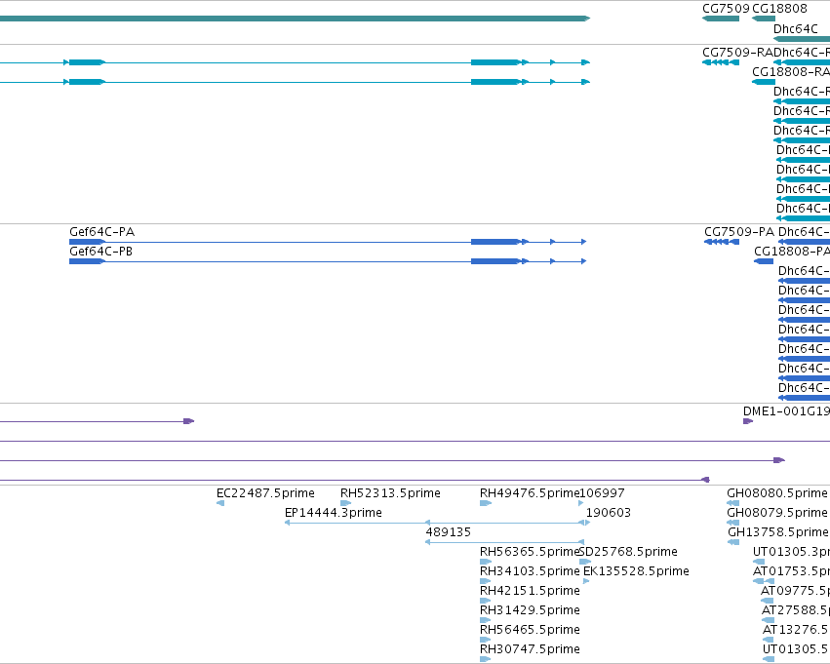Select the SD25768.5prime EST feature

(585, 562)
